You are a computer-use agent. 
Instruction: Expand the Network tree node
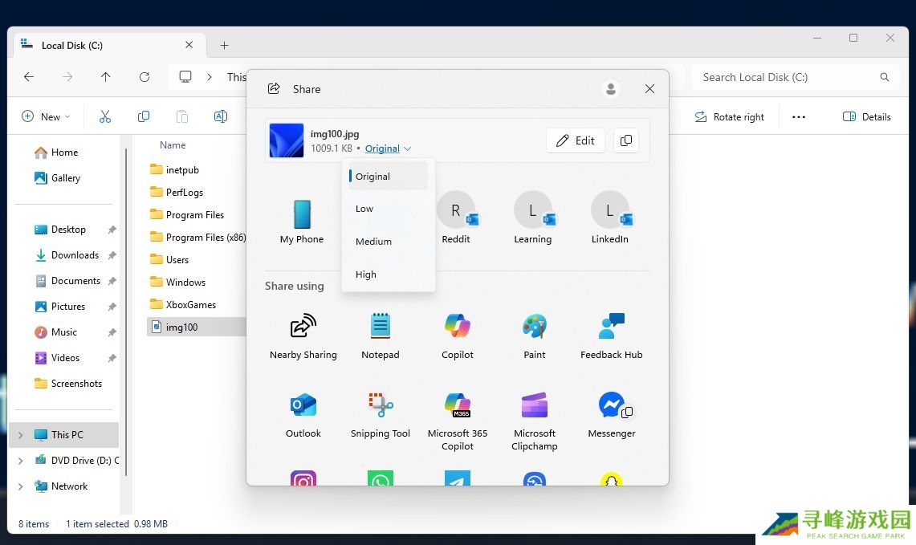click(x=20, y=486)
